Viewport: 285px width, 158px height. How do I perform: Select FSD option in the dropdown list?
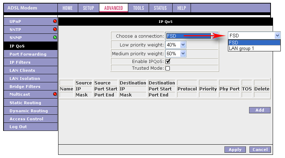[254, 43]
